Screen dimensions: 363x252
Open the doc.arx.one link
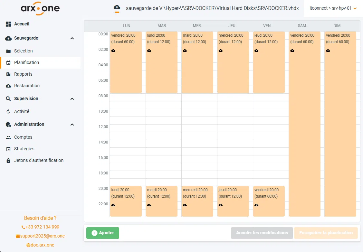coord(40,245)
